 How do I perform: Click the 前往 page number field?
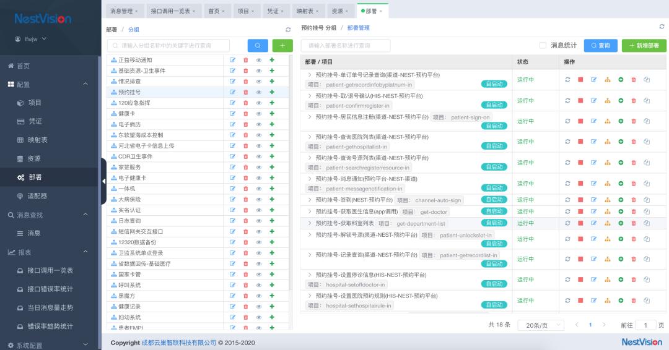click(645, 325)
